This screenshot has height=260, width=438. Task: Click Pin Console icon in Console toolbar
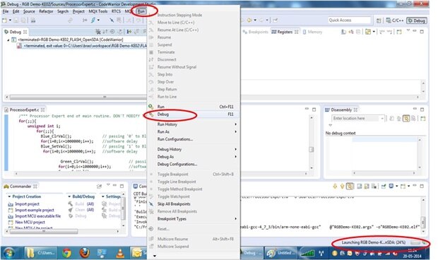[x=384, y=187]
